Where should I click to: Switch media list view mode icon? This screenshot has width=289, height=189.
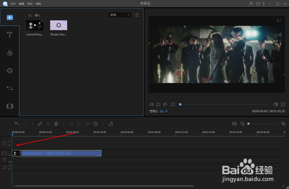137,15
